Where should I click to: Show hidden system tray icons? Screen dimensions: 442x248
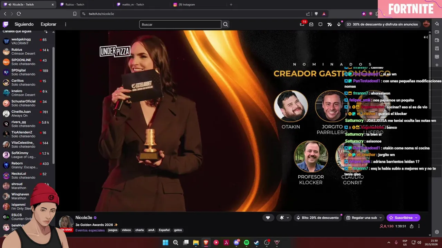(388, 242)
